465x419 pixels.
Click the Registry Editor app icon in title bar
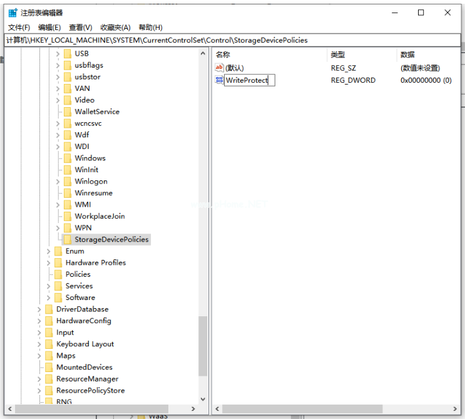(x=13, y=13)
